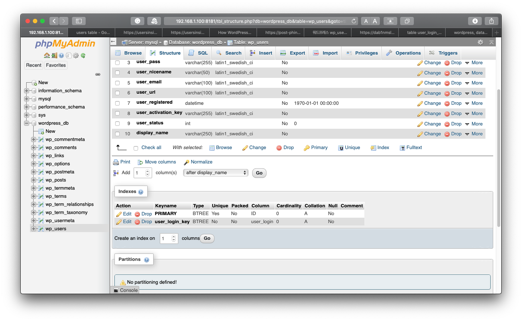
Task: Click the Favorites button
Action: pyautogui.click(x=56, y=65)
